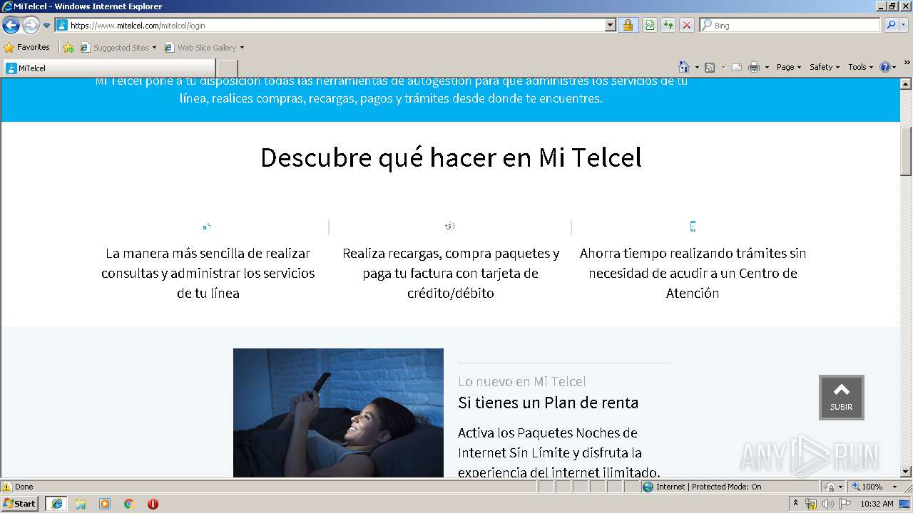Click the chart icon above consultas text
The image size is (913, 513).
coord(207,227)
